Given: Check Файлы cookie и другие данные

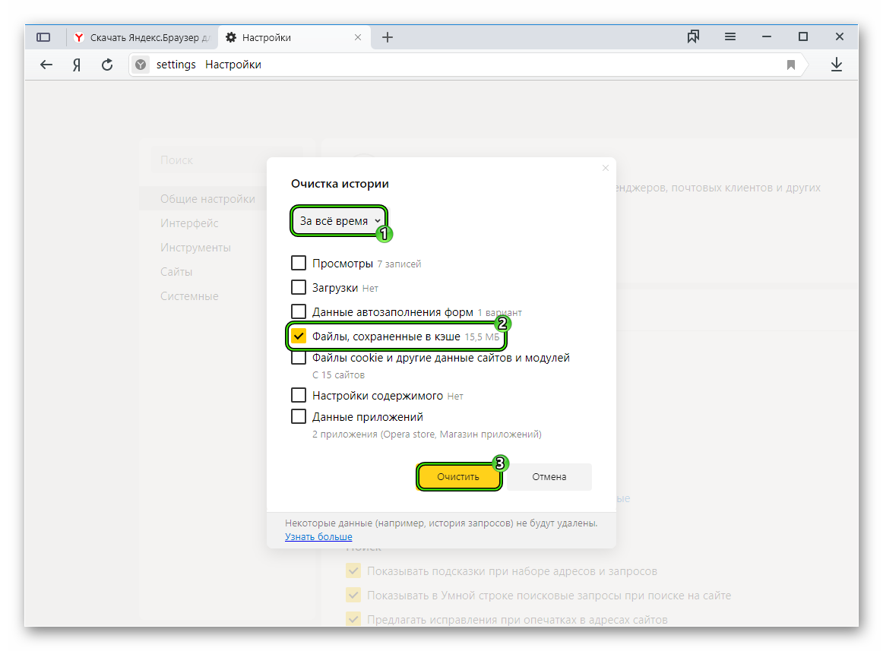Looking at the screenshot, I should coord(299,358).
